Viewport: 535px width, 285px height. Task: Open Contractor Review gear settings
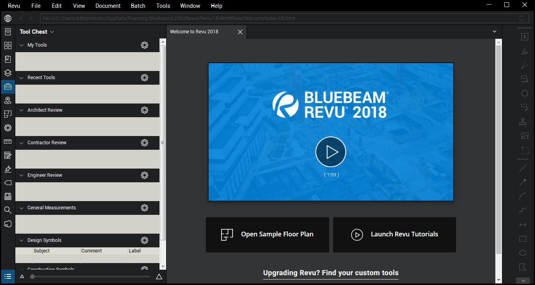point(145,143)
